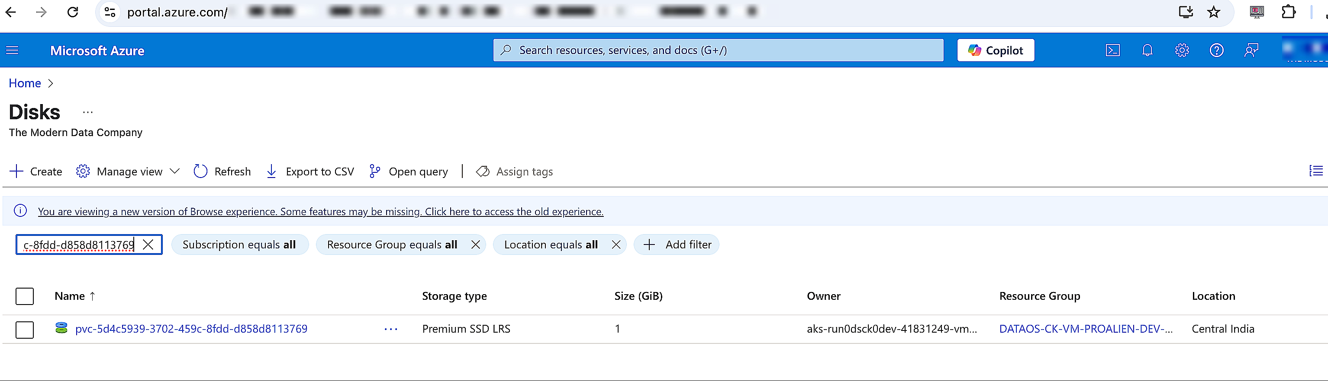This screenshot has height=381, width=1328.
Task: Open the Help question mark menu
Action: (x=1217, y=51)
